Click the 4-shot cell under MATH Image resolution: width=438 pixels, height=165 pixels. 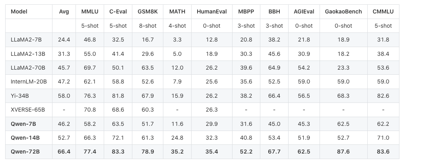click(x=177, y=26)
